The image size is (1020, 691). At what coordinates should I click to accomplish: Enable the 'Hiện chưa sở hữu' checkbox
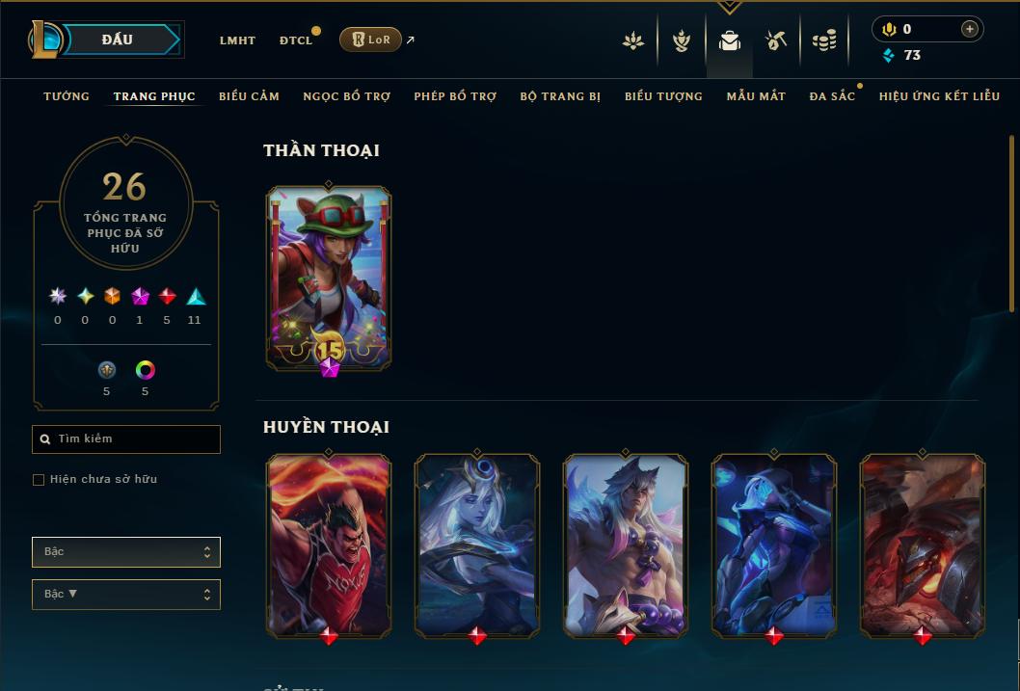(39, 480)
